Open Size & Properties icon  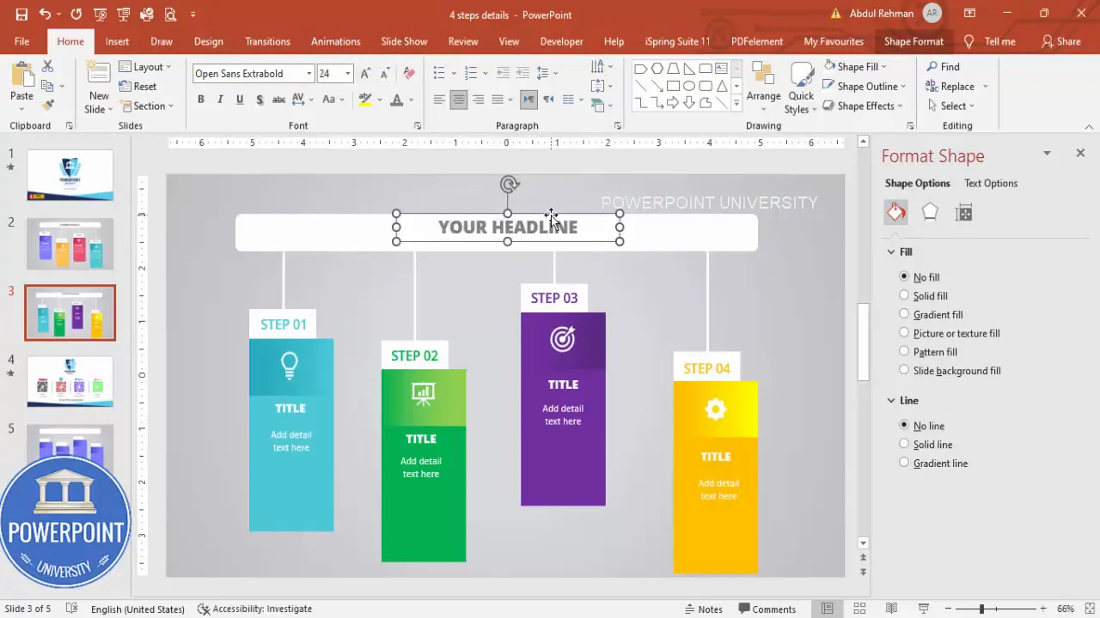pos(964,213)
